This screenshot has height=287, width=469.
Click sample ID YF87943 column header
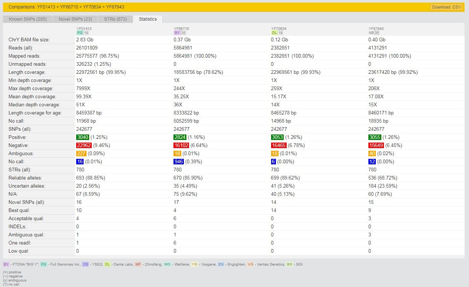pos(376,28)
